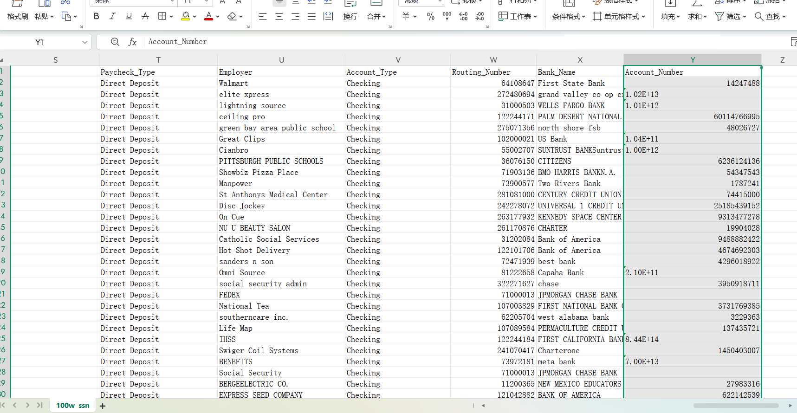Open the Find (查找) menu
The width and height of the screenshot is (797, 413).
tap(770, 17)
